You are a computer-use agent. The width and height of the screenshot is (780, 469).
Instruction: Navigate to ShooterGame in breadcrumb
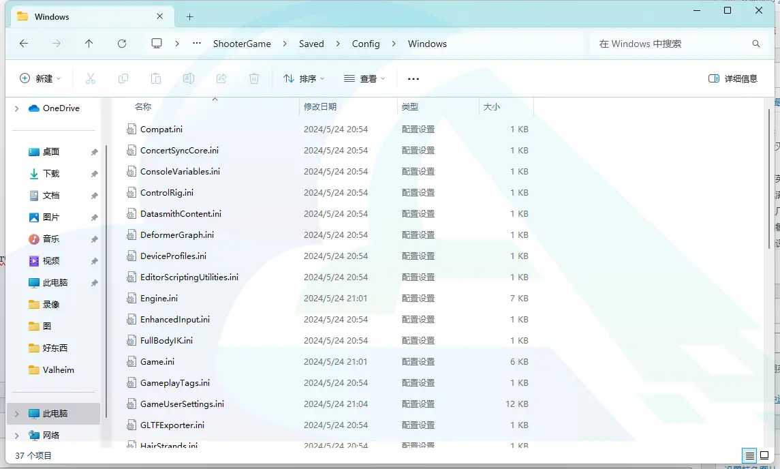tap(242, 44)
